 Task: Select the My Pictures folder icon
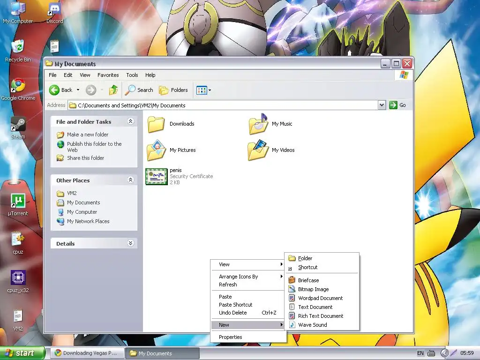tap(156, 150)
